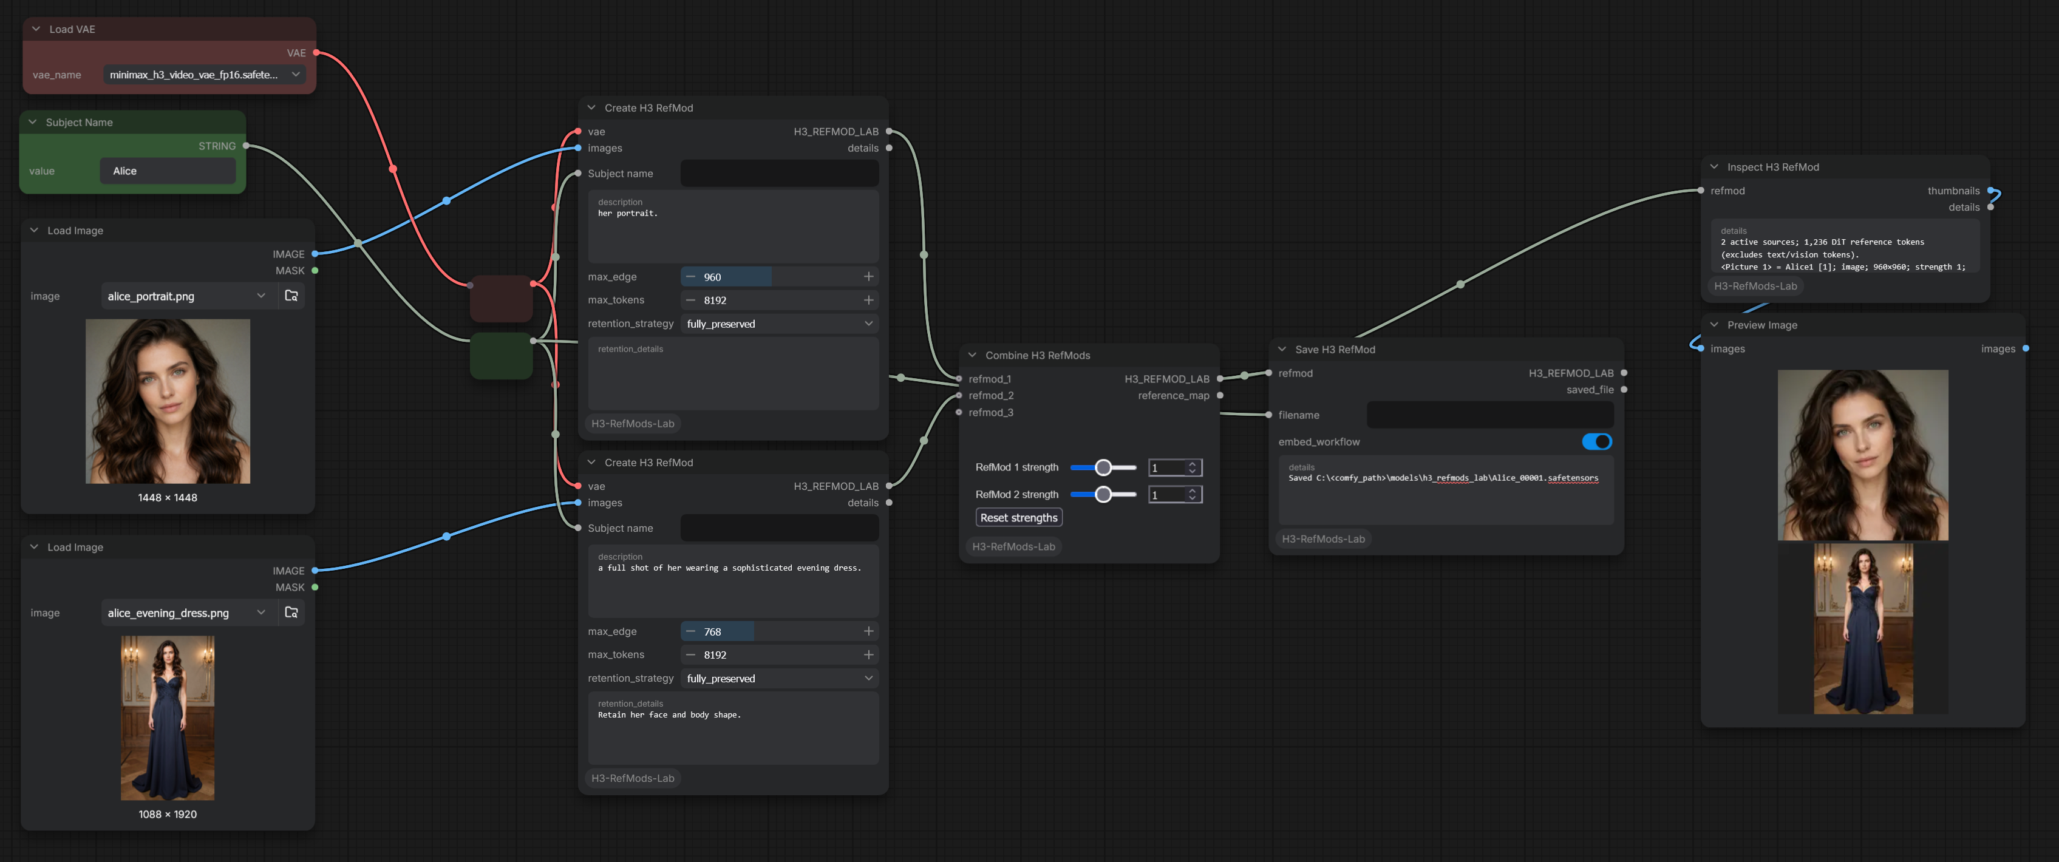Collapse the Preview Image node

(1714, 324)
